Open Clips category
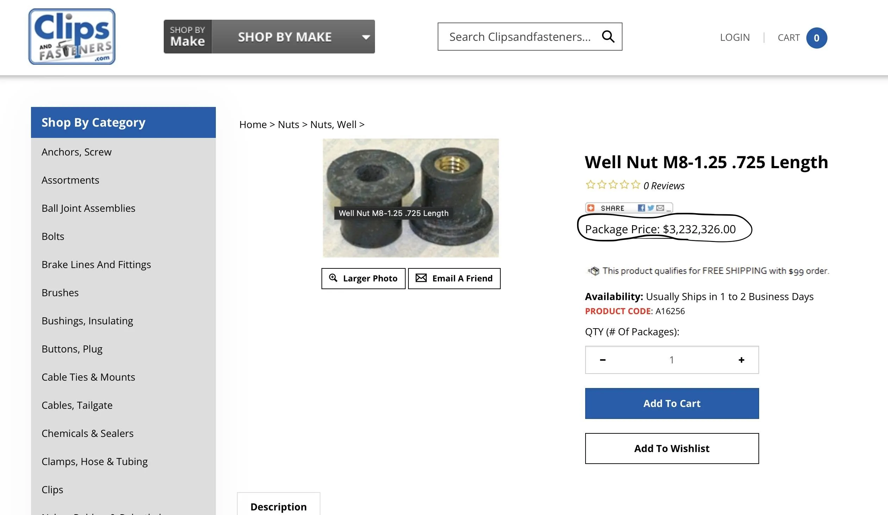Image resolution: width=888 pixels, height=515 pixels. click(x=52, y=490)
